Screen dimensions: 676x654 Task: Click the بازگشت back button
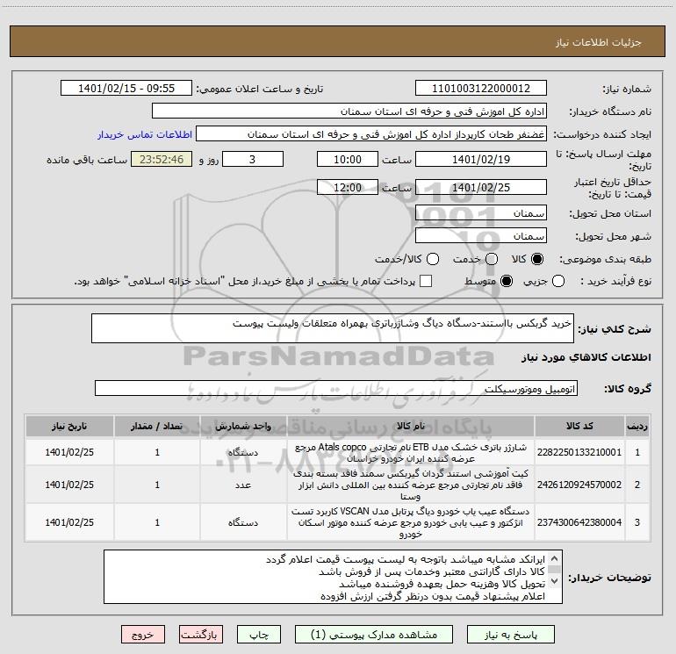pyautogui.click(x=201, y=635)
